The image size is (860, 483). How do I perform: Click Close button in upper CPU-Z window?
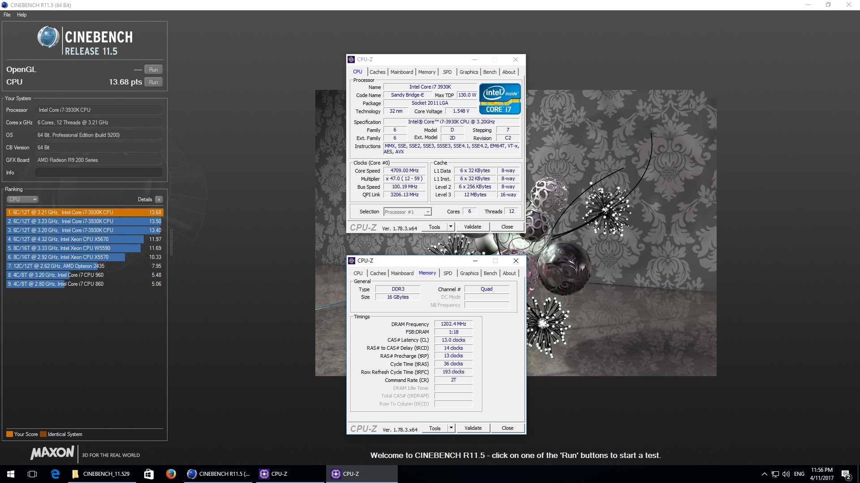(x=507, y=227)
